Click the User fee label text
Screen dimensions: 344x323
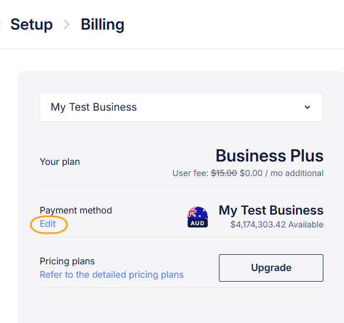pyautogui.click(x=190, y=173)
